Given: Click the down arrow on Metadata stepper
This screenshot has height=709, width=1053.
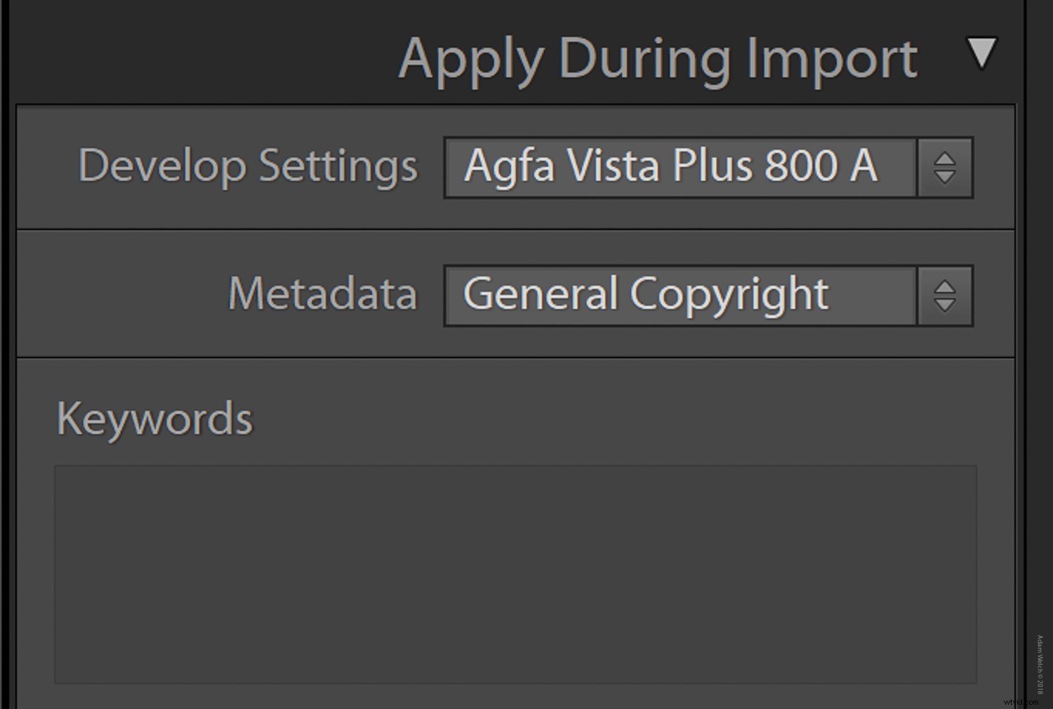Looking at the screenshot, I should 944,303.
